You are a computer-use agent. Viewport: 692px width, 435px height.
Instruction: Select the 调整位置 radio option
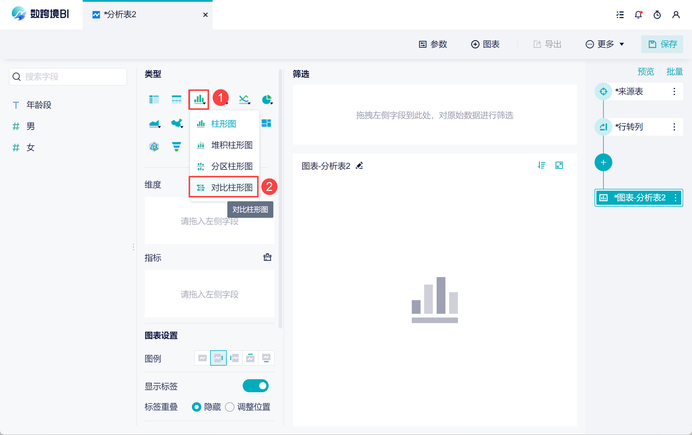coord(230,407)
